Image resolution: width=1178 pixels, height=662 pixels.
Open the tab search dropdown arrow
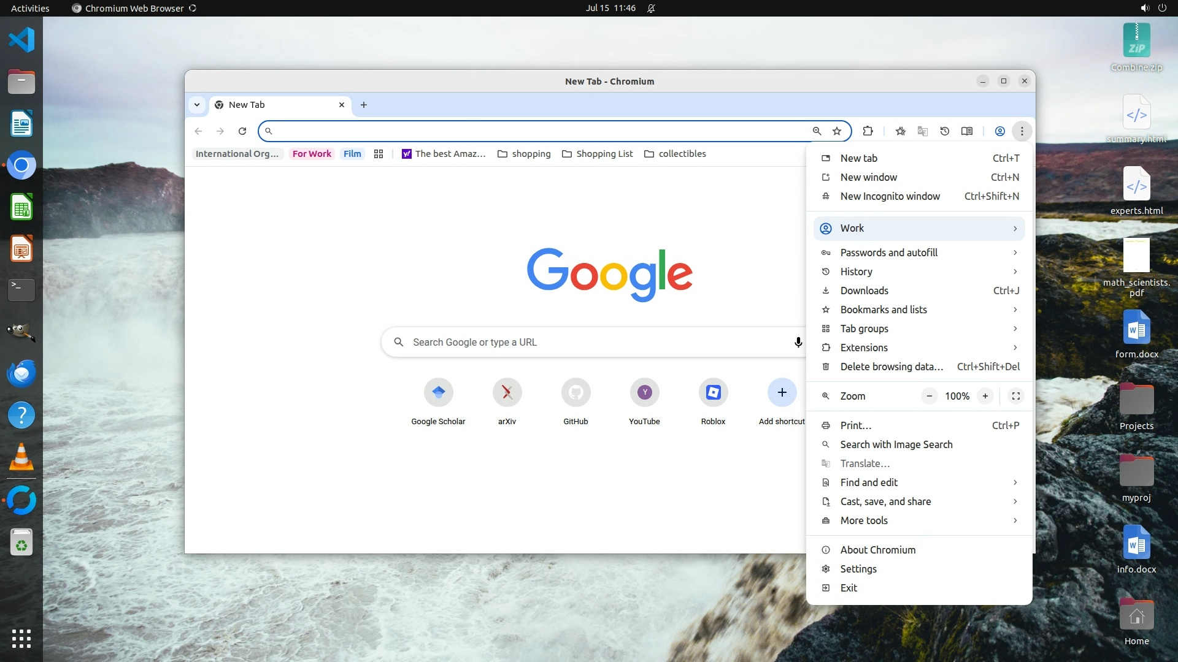pos(197,105)
